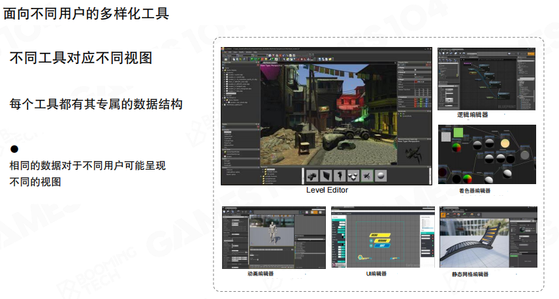The height and width of the screenshot is (299, 559).
Task: Click the top yellow button in UI editor canvas
Action: point(380,234)
